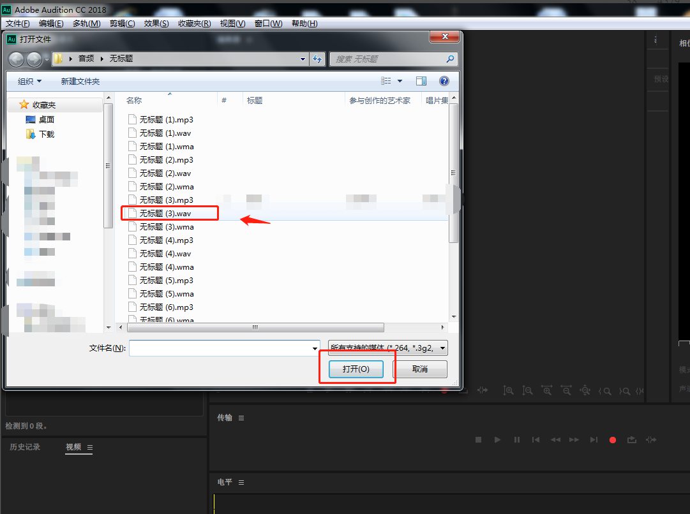Click the 新建文件夹 button
The height and width of the screenshot is (514, 690).
[x=80, y=82]
